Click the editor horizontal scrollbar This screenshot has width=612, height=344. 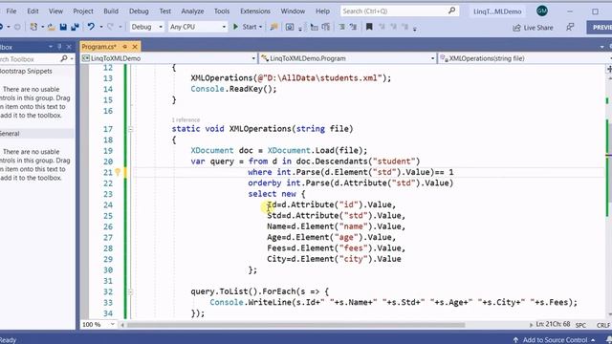point(296,325)
